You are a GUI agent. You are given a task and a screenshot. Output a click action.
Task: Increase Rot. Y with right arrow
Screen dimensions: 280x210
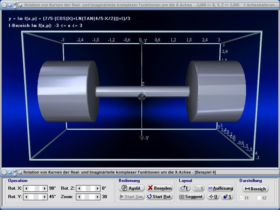coord(45,197)
